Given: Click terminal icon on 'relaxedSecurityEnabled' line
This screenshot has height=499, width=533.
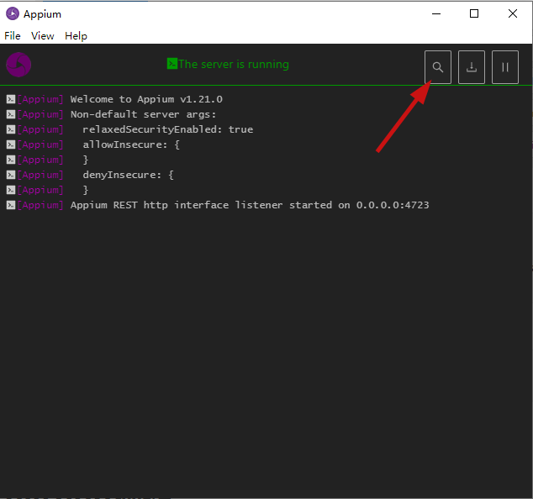Looking at the screenshot, I should (x=11, y=129).
